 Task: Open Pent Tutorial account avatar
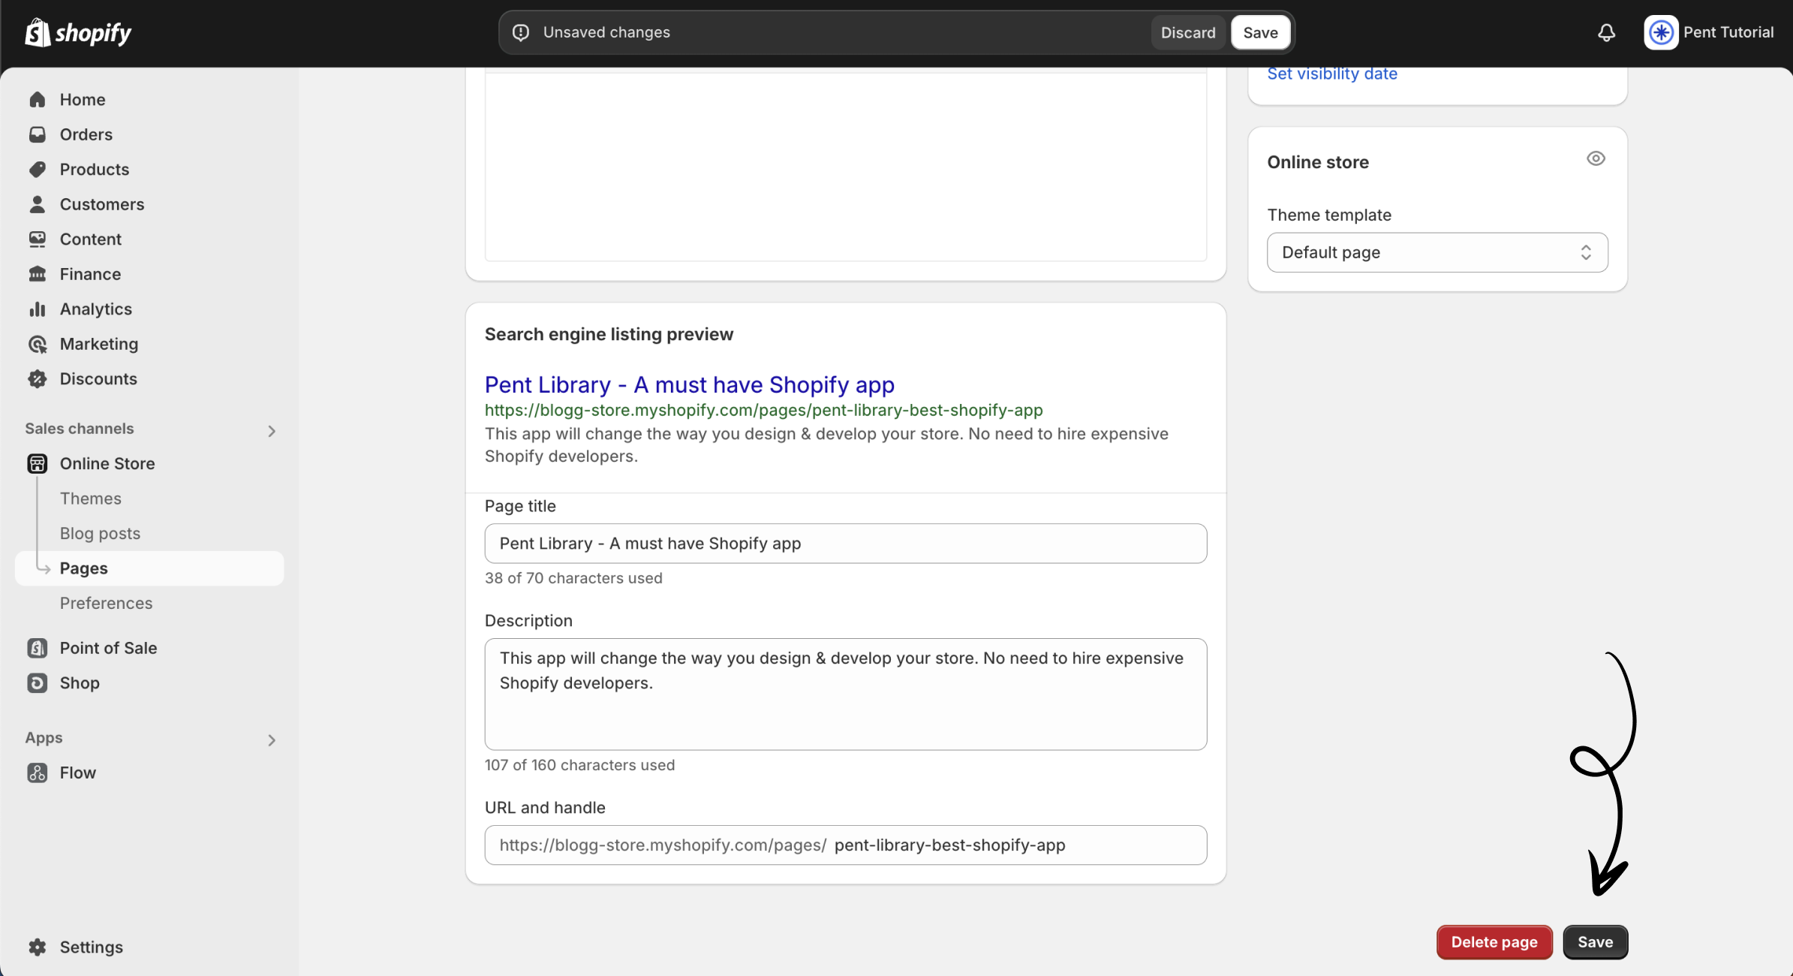[x=1661, y=32]
